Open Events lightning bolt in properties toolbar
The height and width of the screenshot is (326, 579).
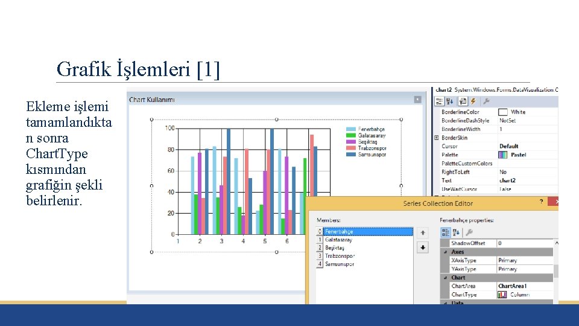click(x=473, y=101)
